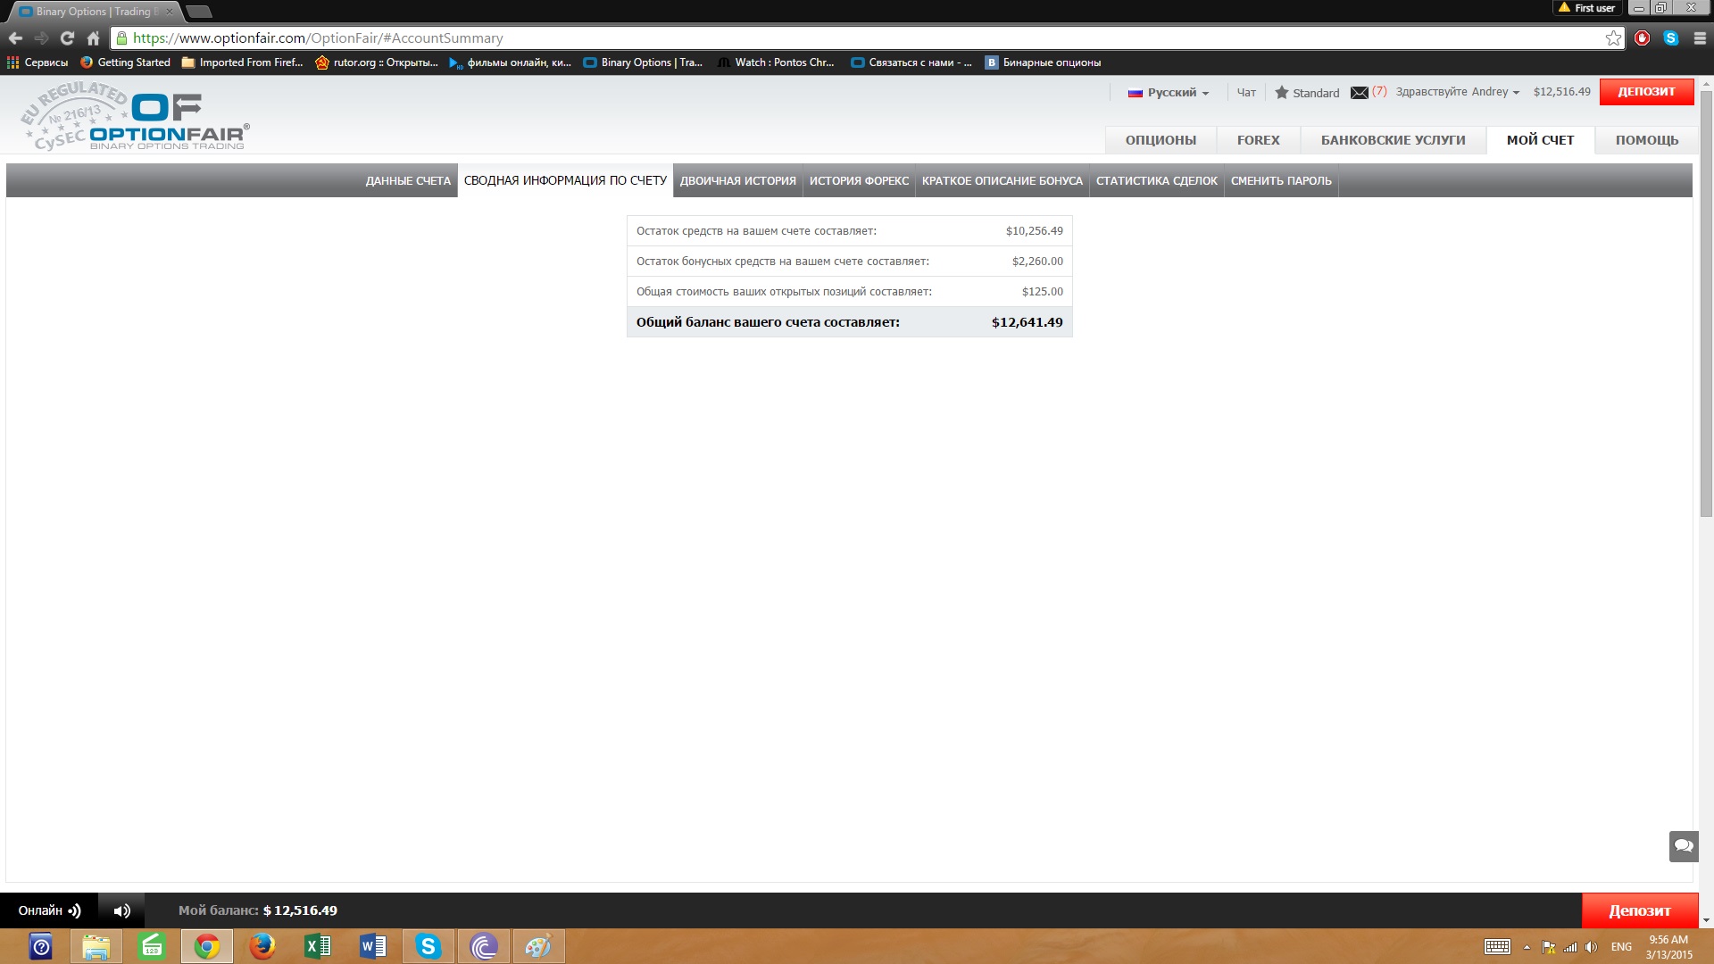
Task: Open the Статистика сделок tab
Action: [1156, 181]
